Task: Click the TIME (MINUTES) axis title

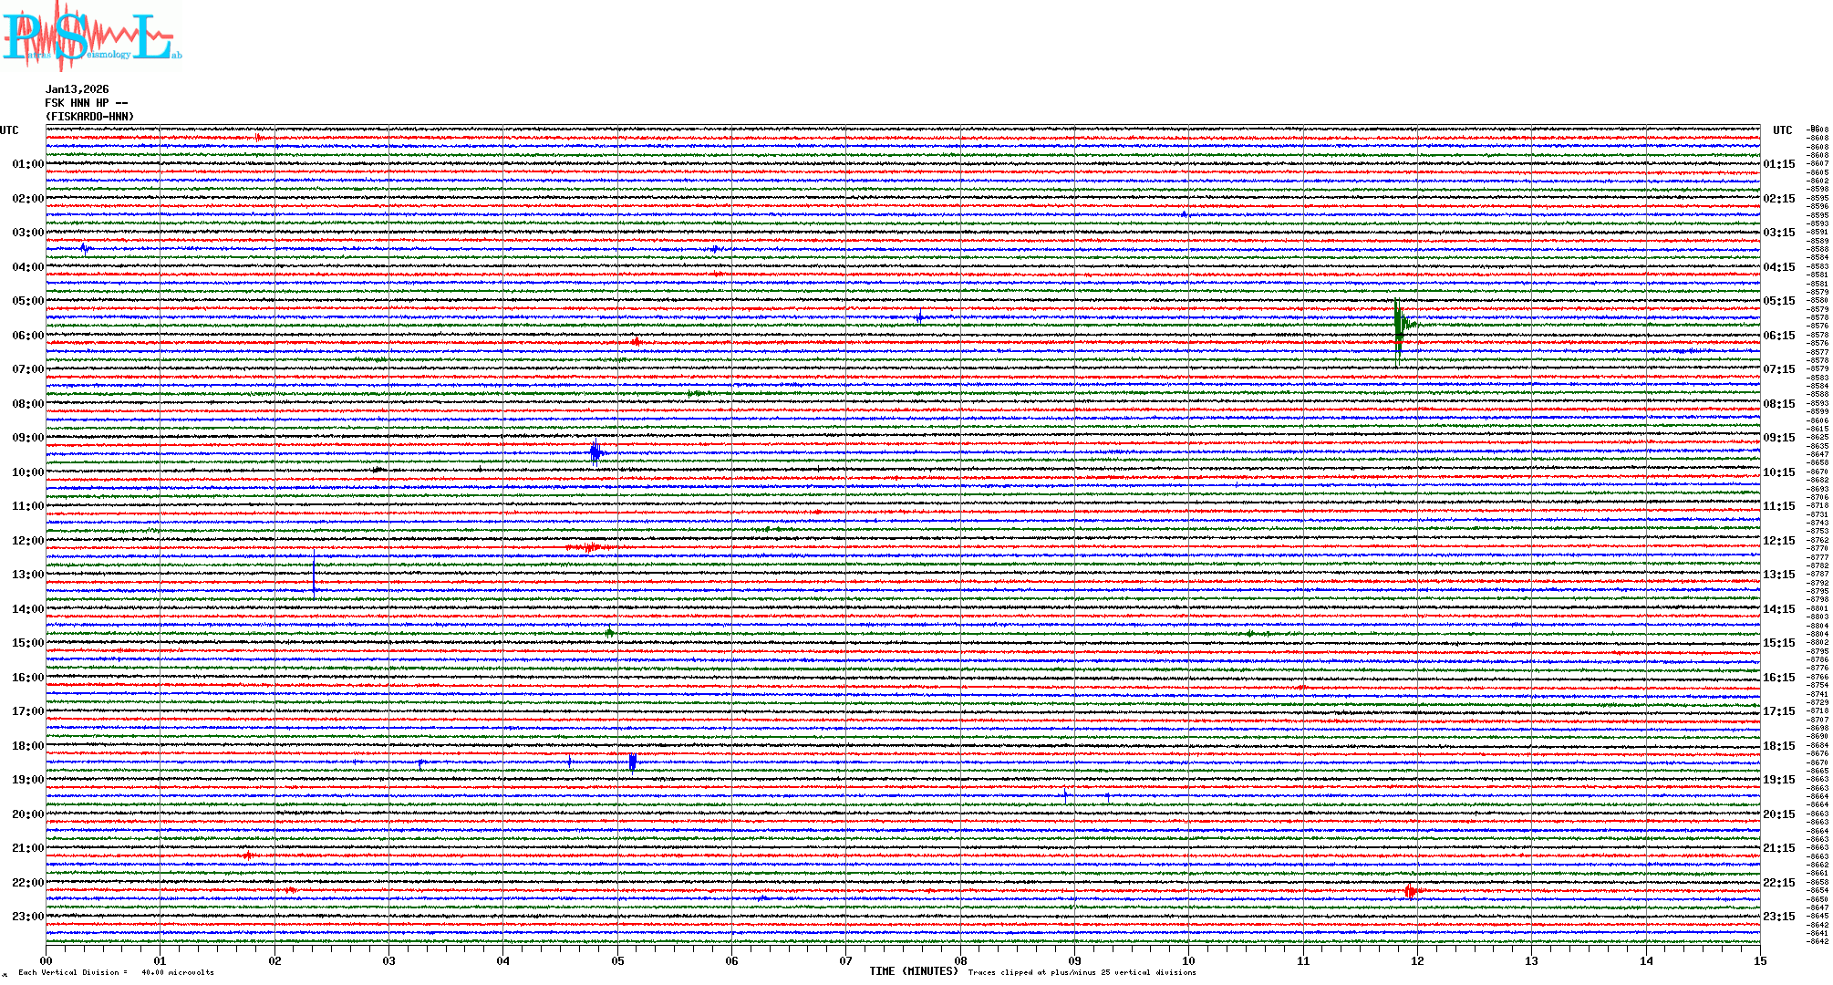Action: point(913,971)
